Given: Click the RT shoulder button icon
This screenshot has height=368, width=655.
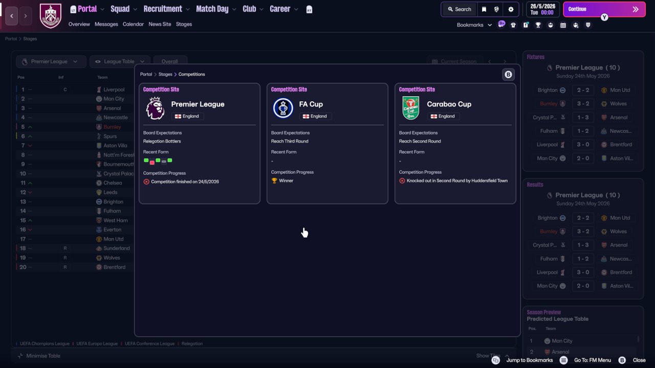Looking at the screenshot, I should [x=309, y=10].
